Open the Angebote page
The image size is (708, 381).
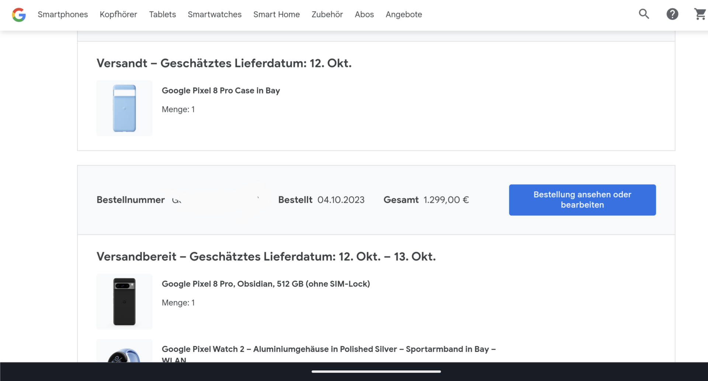(404, 14)
